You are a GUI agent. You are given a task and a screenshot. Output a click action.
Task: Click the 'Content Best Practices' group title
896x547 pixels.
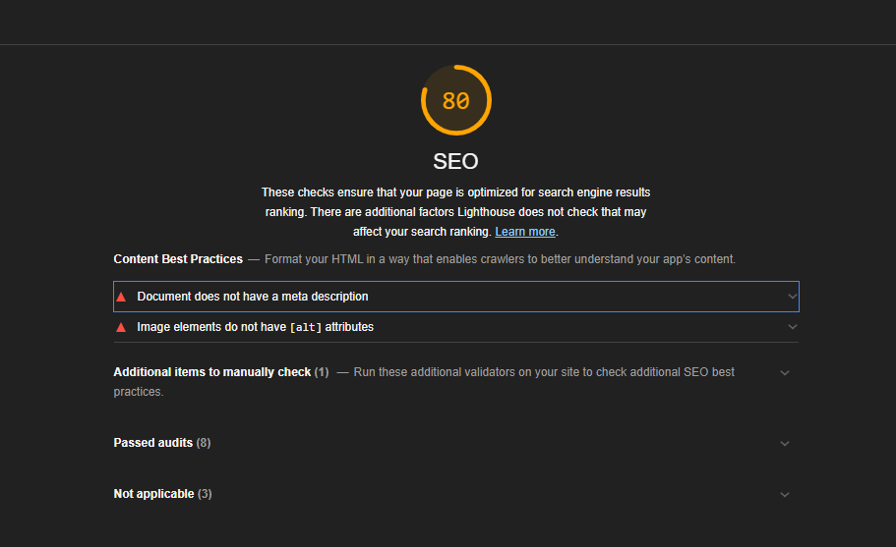(178, 259)
